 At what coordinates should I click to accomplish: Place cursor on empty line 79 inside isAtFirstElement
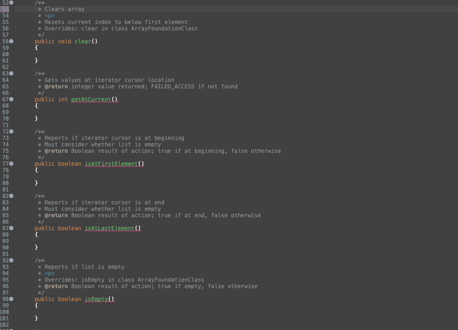(235, 177)
